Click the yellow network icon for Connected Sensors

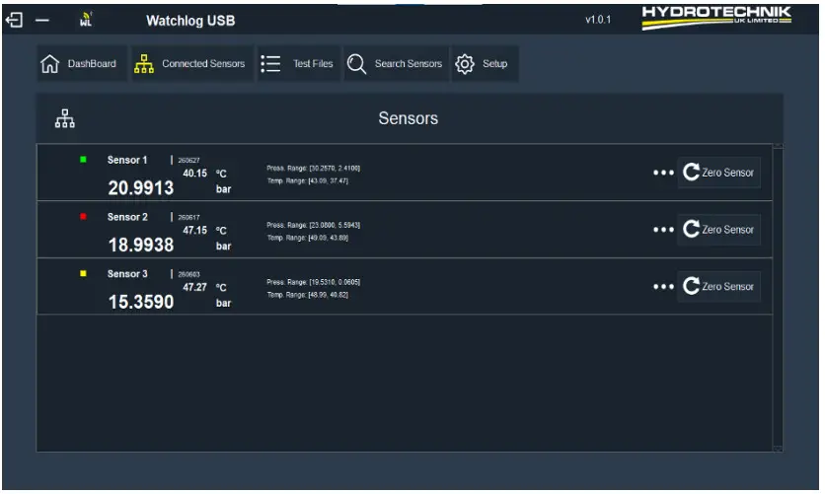[x=144, y=63]
